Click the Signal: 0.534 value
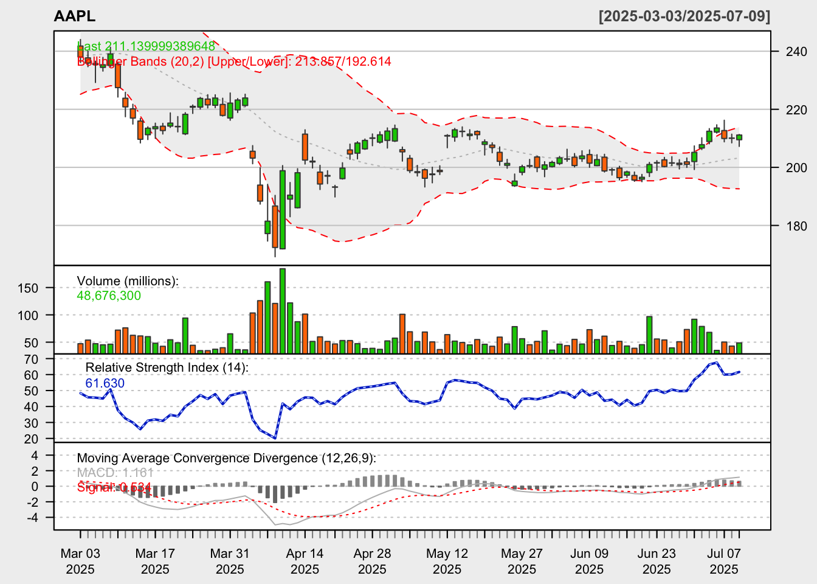817x584 pixels. pos(114,487)
